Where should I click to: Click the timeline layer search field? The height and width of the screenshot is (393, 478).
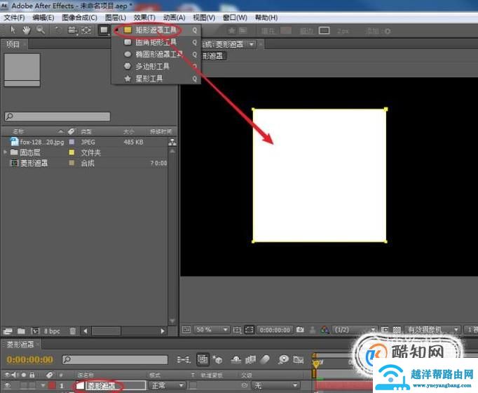115,360
